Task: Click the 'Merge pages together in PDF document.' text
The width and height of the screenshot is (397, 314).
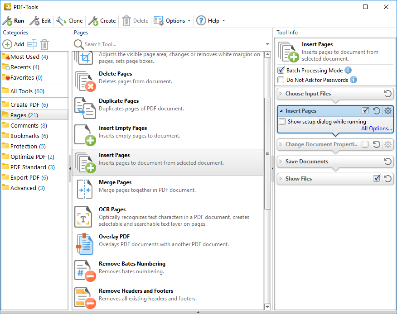Action: click(147, 190)
